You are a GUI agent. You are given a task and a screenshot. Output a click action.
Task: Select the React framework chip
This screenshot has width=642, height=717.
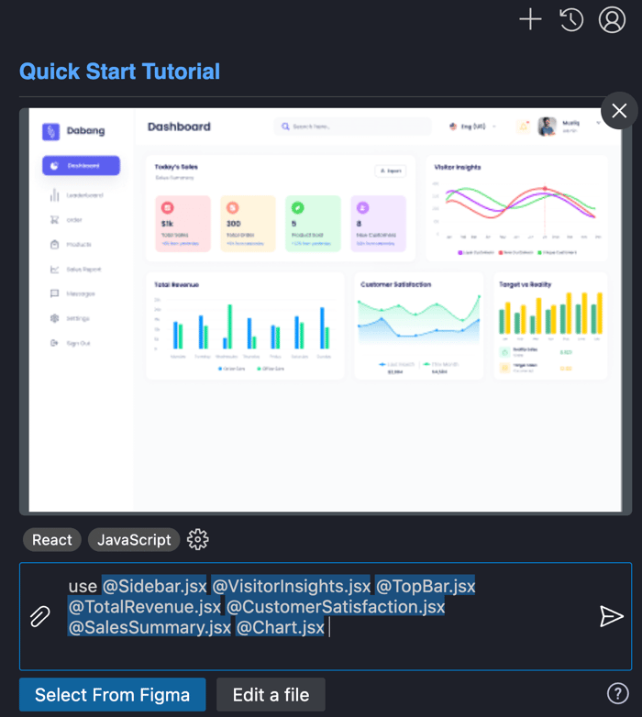click(52, 539)
